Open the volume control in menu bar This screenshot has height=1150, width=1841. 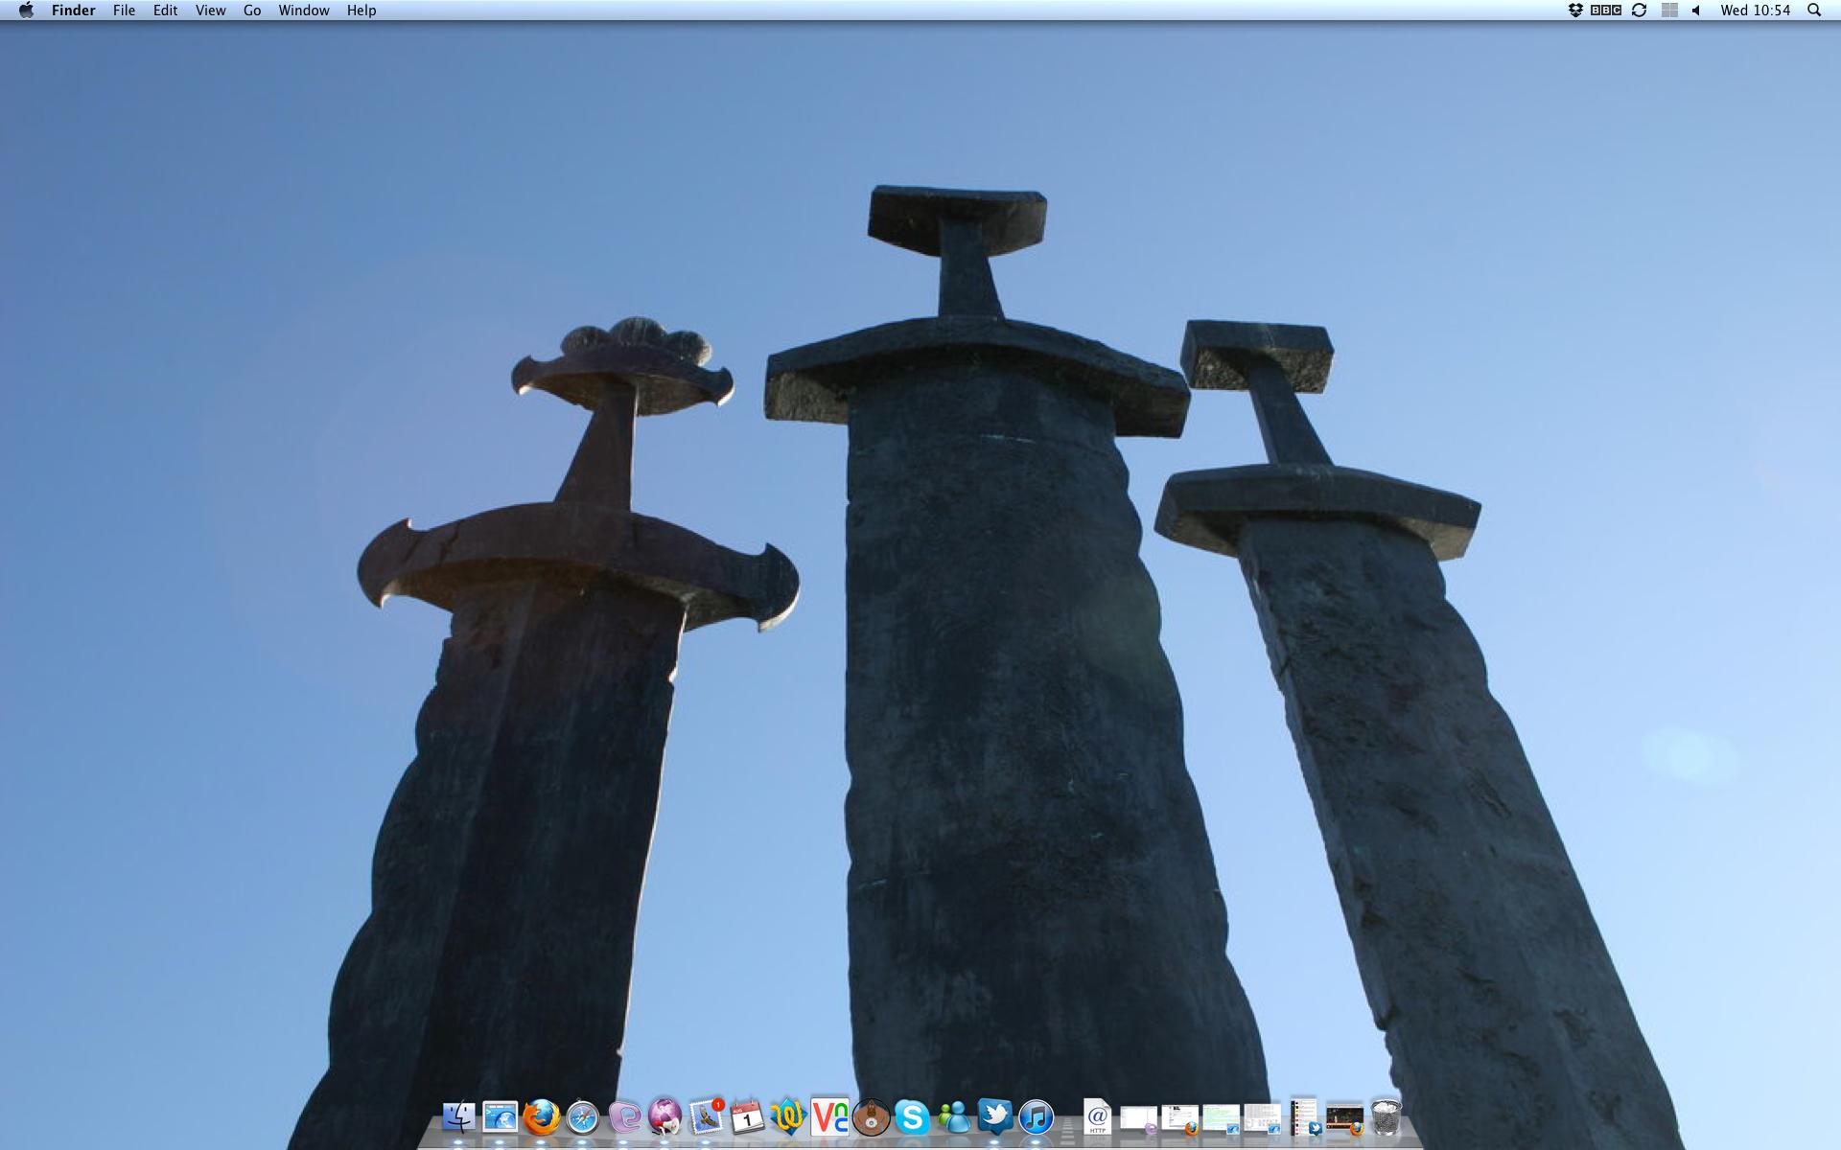[x=1695, y=11]
